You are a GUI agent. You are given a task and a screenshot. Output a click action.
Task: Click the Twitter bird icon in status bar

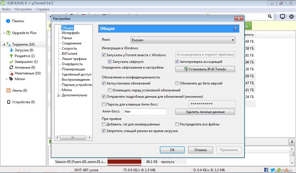[x=272, y=170]
